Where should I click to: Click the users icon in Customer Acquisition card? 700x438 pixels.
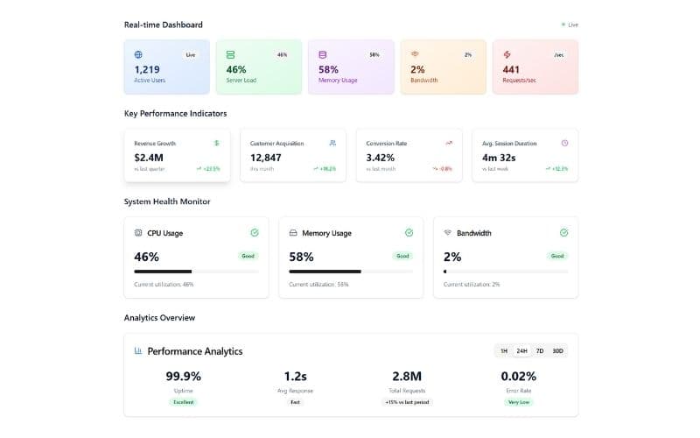tap(332, 143)
